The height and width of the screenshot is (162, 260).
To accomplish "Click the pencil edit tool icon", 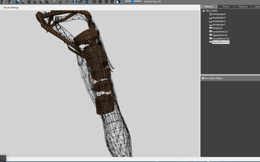I will pos(67,2).
